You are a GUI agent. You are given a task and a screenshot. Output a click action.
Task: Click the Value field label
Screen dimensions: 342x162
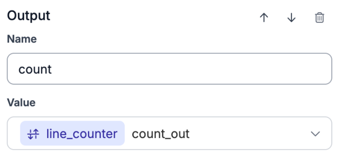pyautogui.click(x=21, y=102)
